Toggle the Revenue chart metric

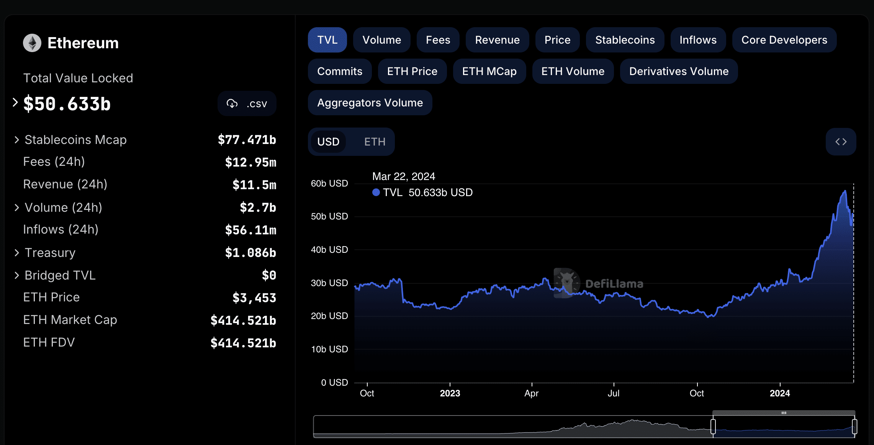click(x=497, y=40)
